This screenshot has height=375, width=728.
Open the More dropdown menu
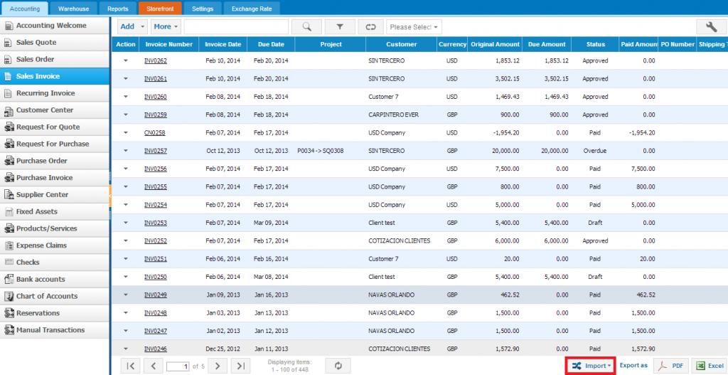point(166,27)
